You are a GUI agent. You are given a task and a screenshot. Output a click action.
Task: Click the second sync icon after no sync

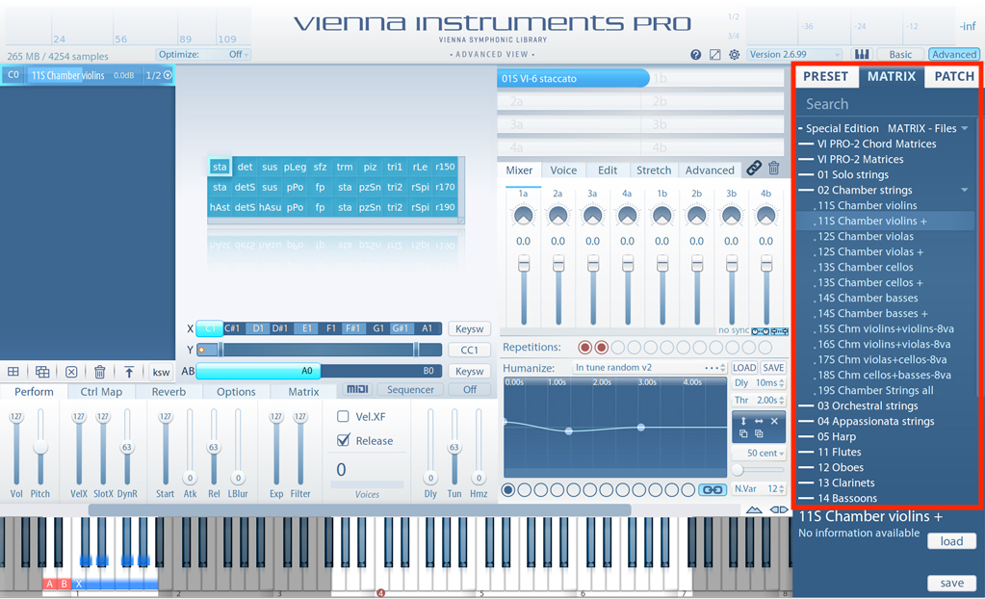780,331
